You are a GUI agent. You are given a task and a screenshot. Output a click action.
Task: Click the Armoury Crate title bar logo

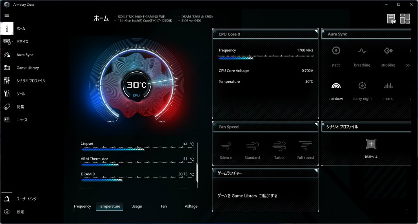coord(7,4)
